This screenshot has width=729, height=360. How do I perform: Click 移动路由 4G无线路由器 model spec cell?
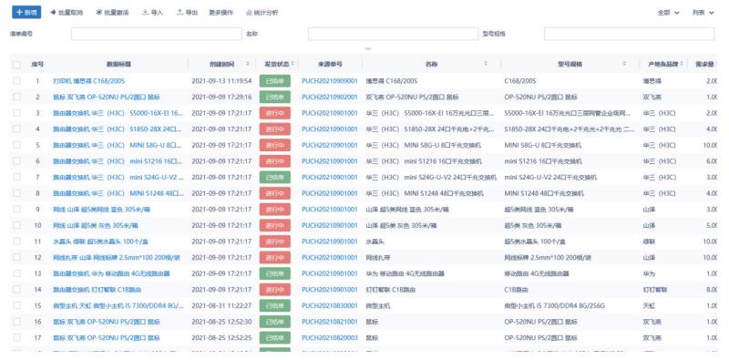point(537,273)
